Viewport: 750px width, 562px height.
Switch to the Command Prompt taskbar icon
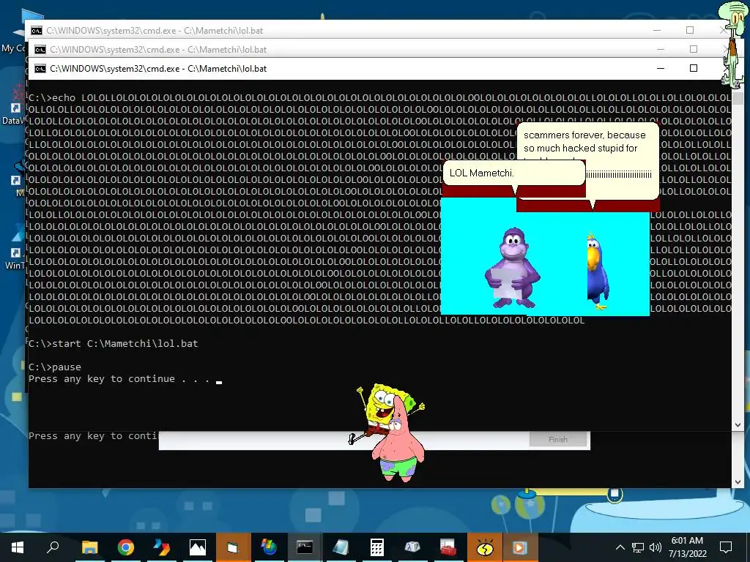point(305,547)
